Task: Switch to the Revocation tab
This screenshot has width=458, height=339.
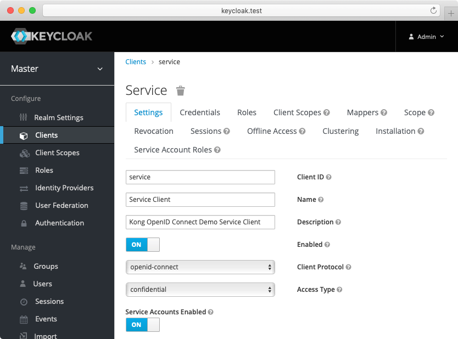Action: (154, 131)
